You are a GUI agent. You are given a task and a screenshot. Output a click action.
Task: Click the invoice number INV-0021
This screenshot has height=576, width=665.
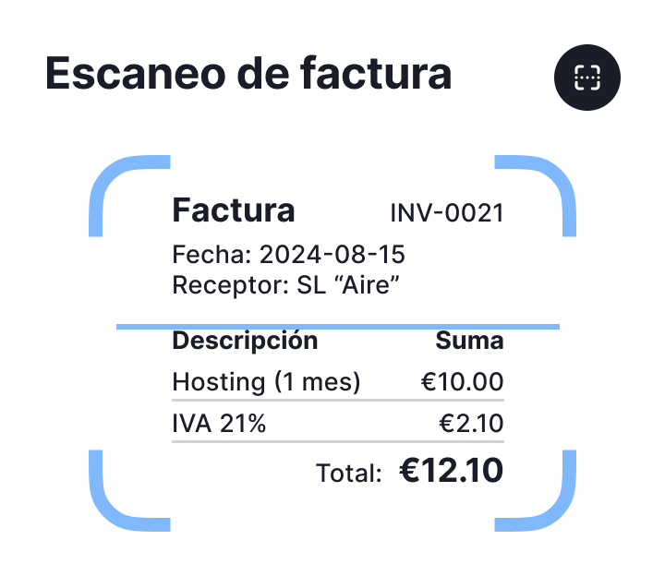point(447,213)
